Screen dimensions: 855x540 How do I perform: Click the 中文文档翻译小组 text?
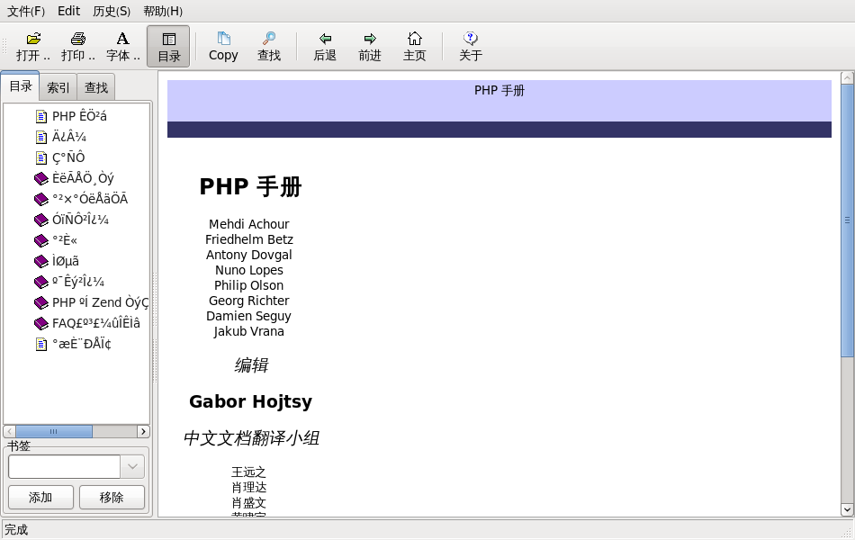pos(251,438)
